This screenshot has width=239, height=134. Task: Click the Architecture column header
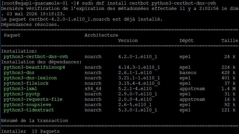click(x=101, y=35)
